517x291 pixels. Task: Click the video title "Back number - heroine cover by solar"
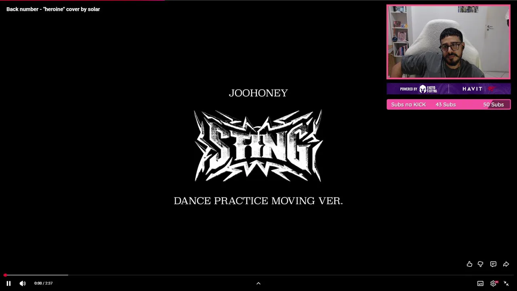pos(53,9)
